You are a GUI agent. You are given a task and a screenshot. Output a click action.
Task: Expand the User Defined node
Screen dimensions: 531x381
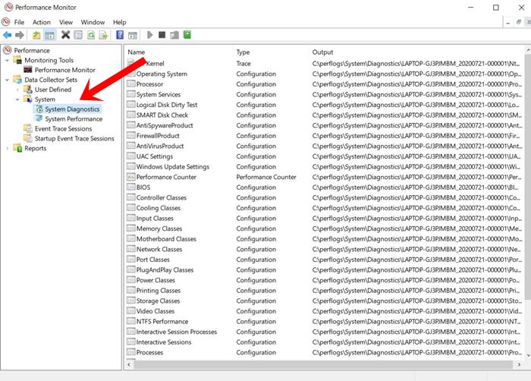[x=17, y=90]
